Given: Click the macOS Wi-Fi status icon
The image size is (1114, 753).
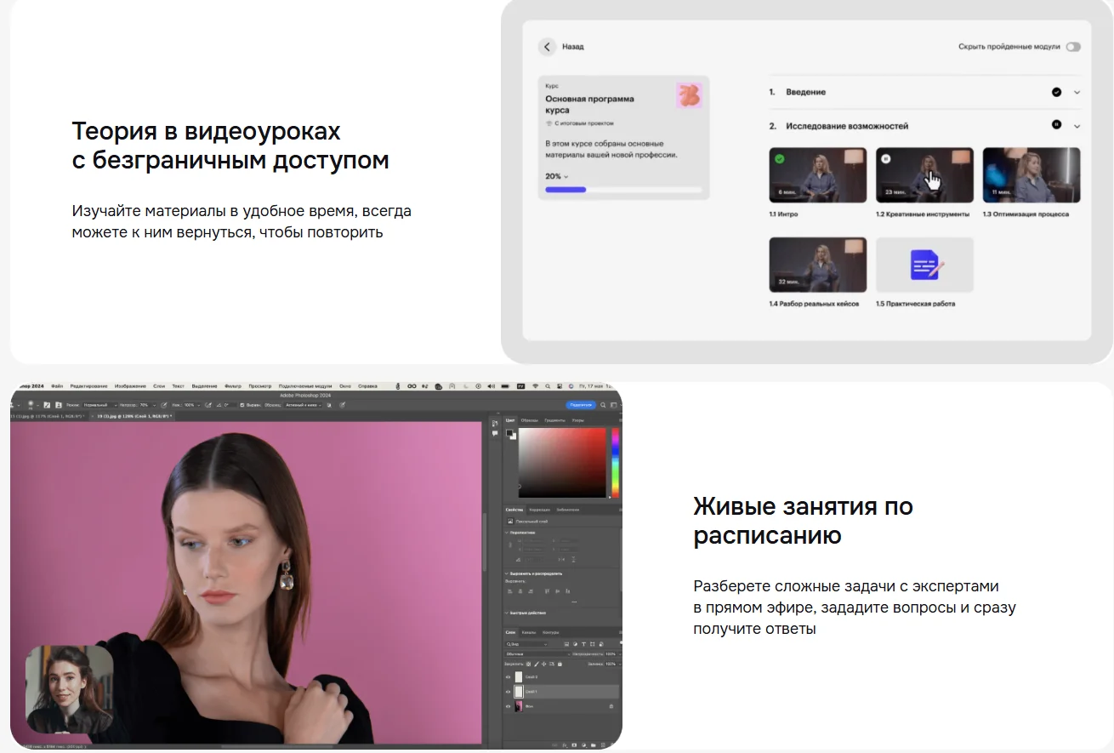Looking at the screenshot, I should pyautogui.click(x=535, y=386).
